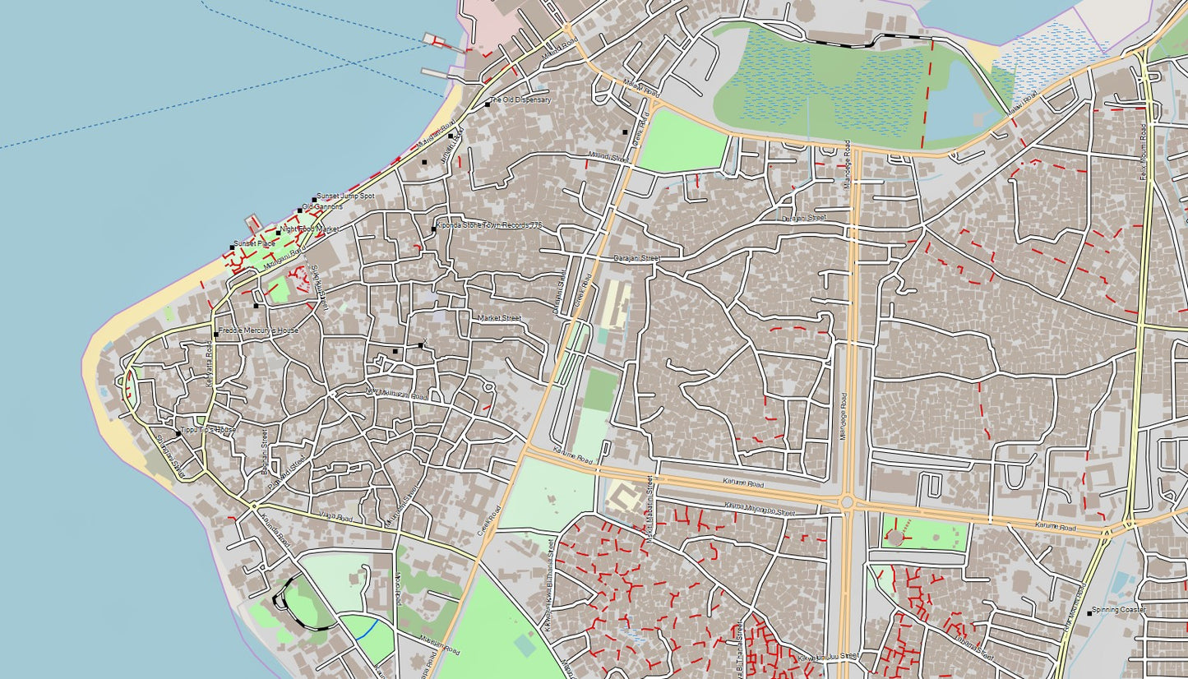Click the Kaunda Road label
This screenshot has height=679, width=1188.
(x=275, y=529)
